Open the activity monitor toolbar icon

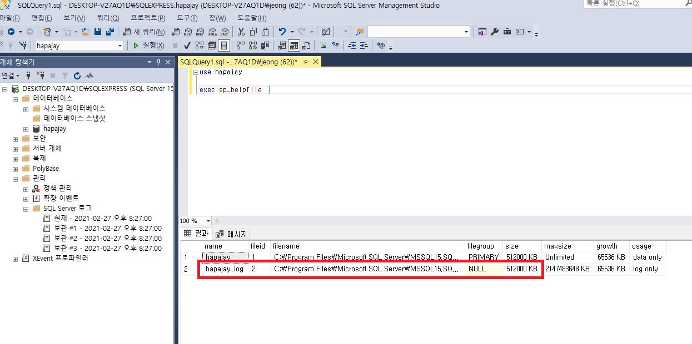pyautogui.click(x=326, y=32)
